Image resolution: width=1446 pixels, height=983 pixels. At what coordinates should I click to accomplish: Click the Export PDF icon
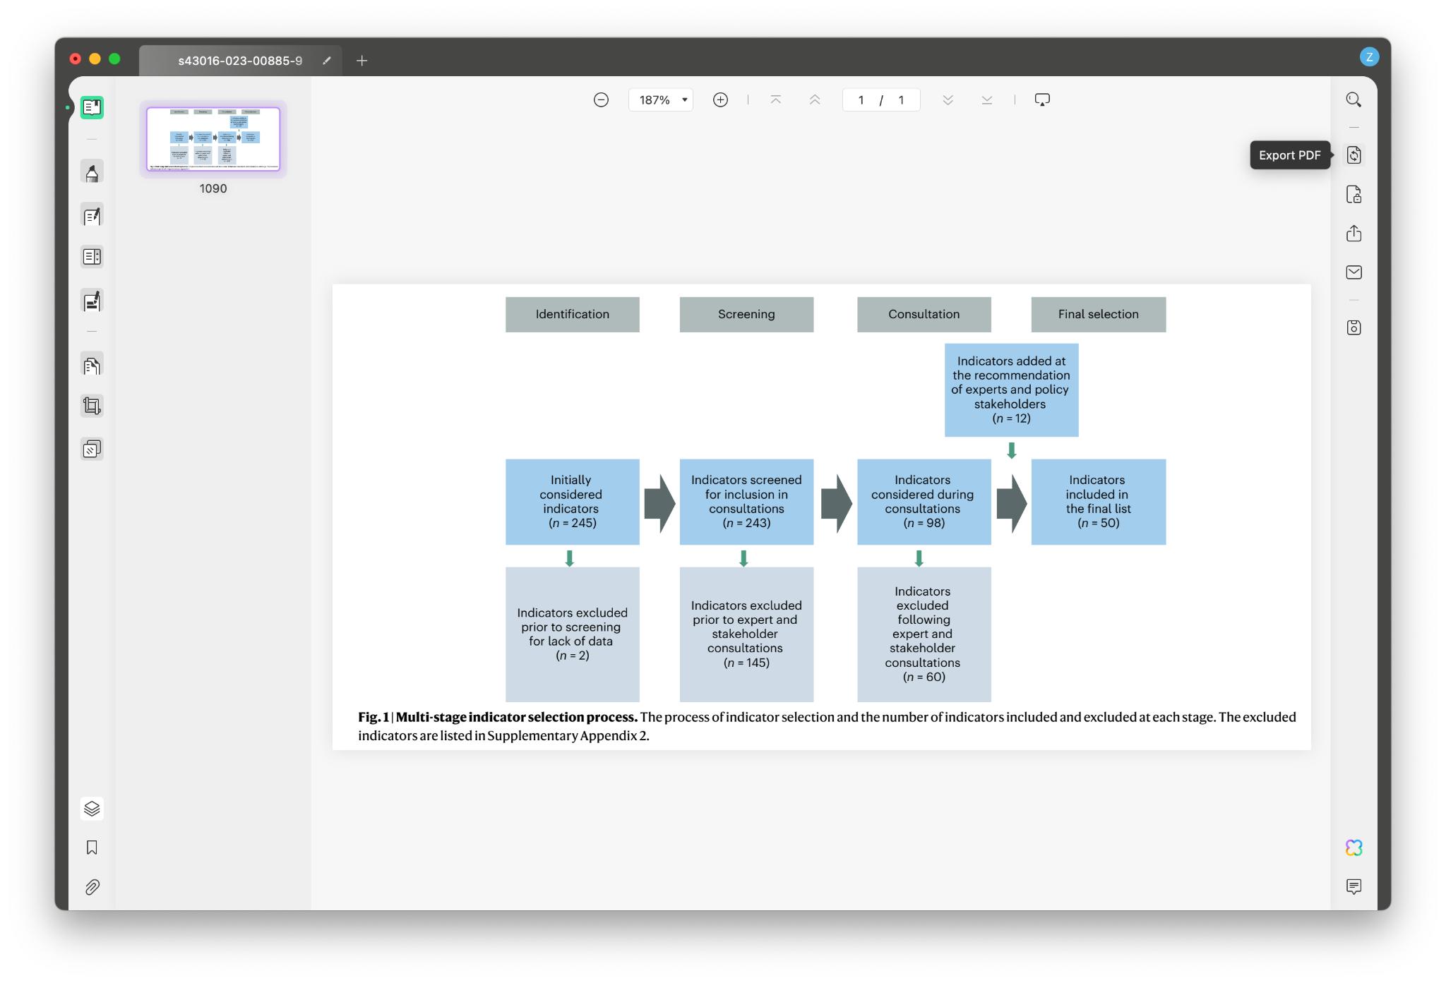click(x=1354, y=155)
